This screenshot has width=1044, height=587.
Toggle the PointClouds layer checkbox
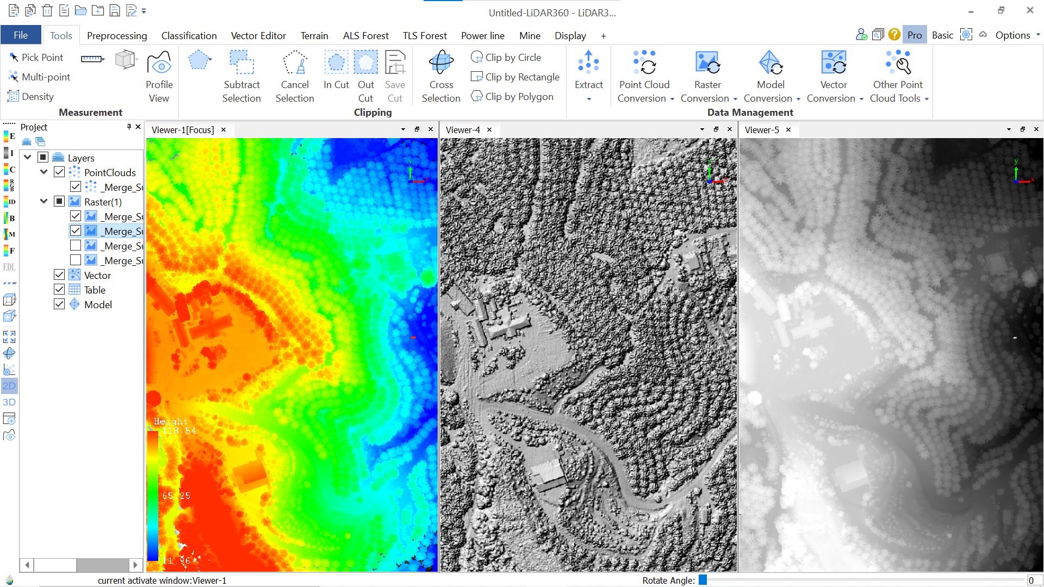(x=59, y=172)
